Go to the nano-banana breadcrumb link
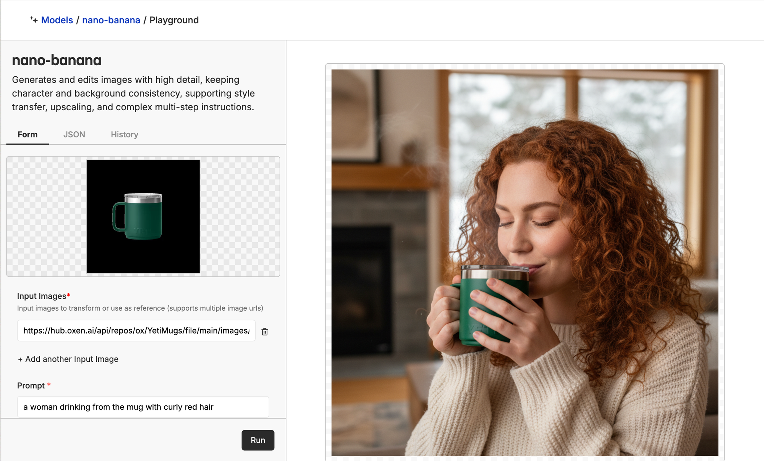This screenshot has width=764, height=461. pyautogui.click(x=111, y=20)
